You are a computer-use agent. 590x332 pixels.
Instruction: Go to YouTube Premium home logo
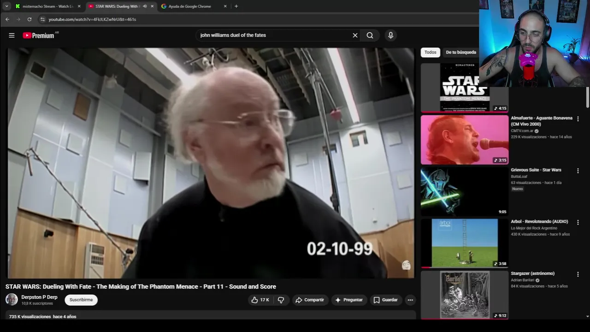(x=38, y=36)
